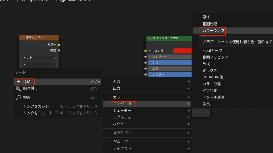
Task: Click リンクをカット in the node menu
Action: click(36, 106)
